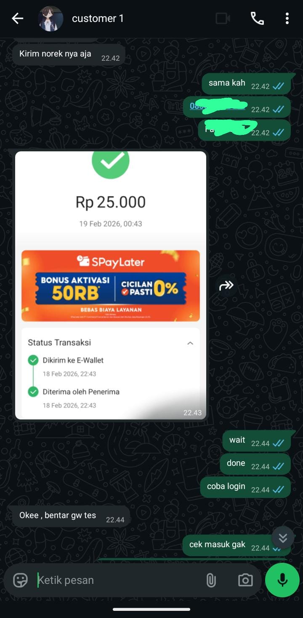The image size is (303, 618).
Task: Select the SPayLater banner in receipt
Action: pyautogui.click(x=111, y=286)
